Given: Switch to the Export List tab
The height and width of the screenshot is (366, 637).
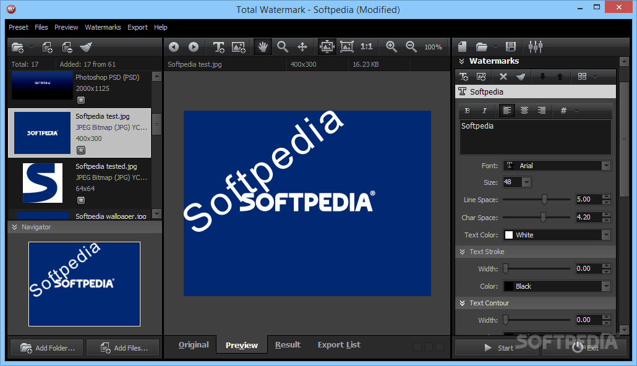Looking at the screenshot, I should click(x=339, y=345).
